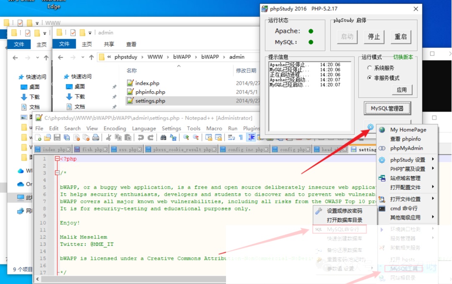Image resolution: width=452 pixels, height=284 pixels.
Task: Click Close All icon in Notepad++ toolbar
Action: tap(86, 137)
